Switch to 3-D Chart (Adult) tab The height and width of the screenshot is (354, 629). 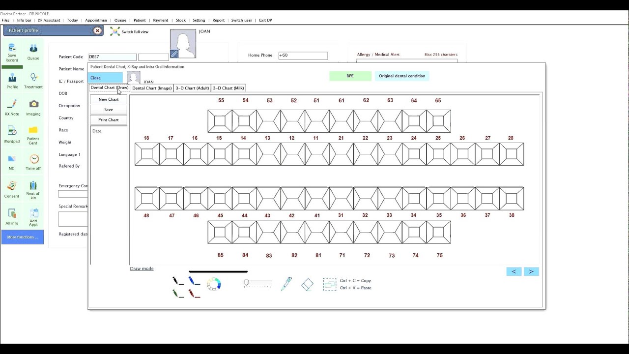[x=192, y=88]
